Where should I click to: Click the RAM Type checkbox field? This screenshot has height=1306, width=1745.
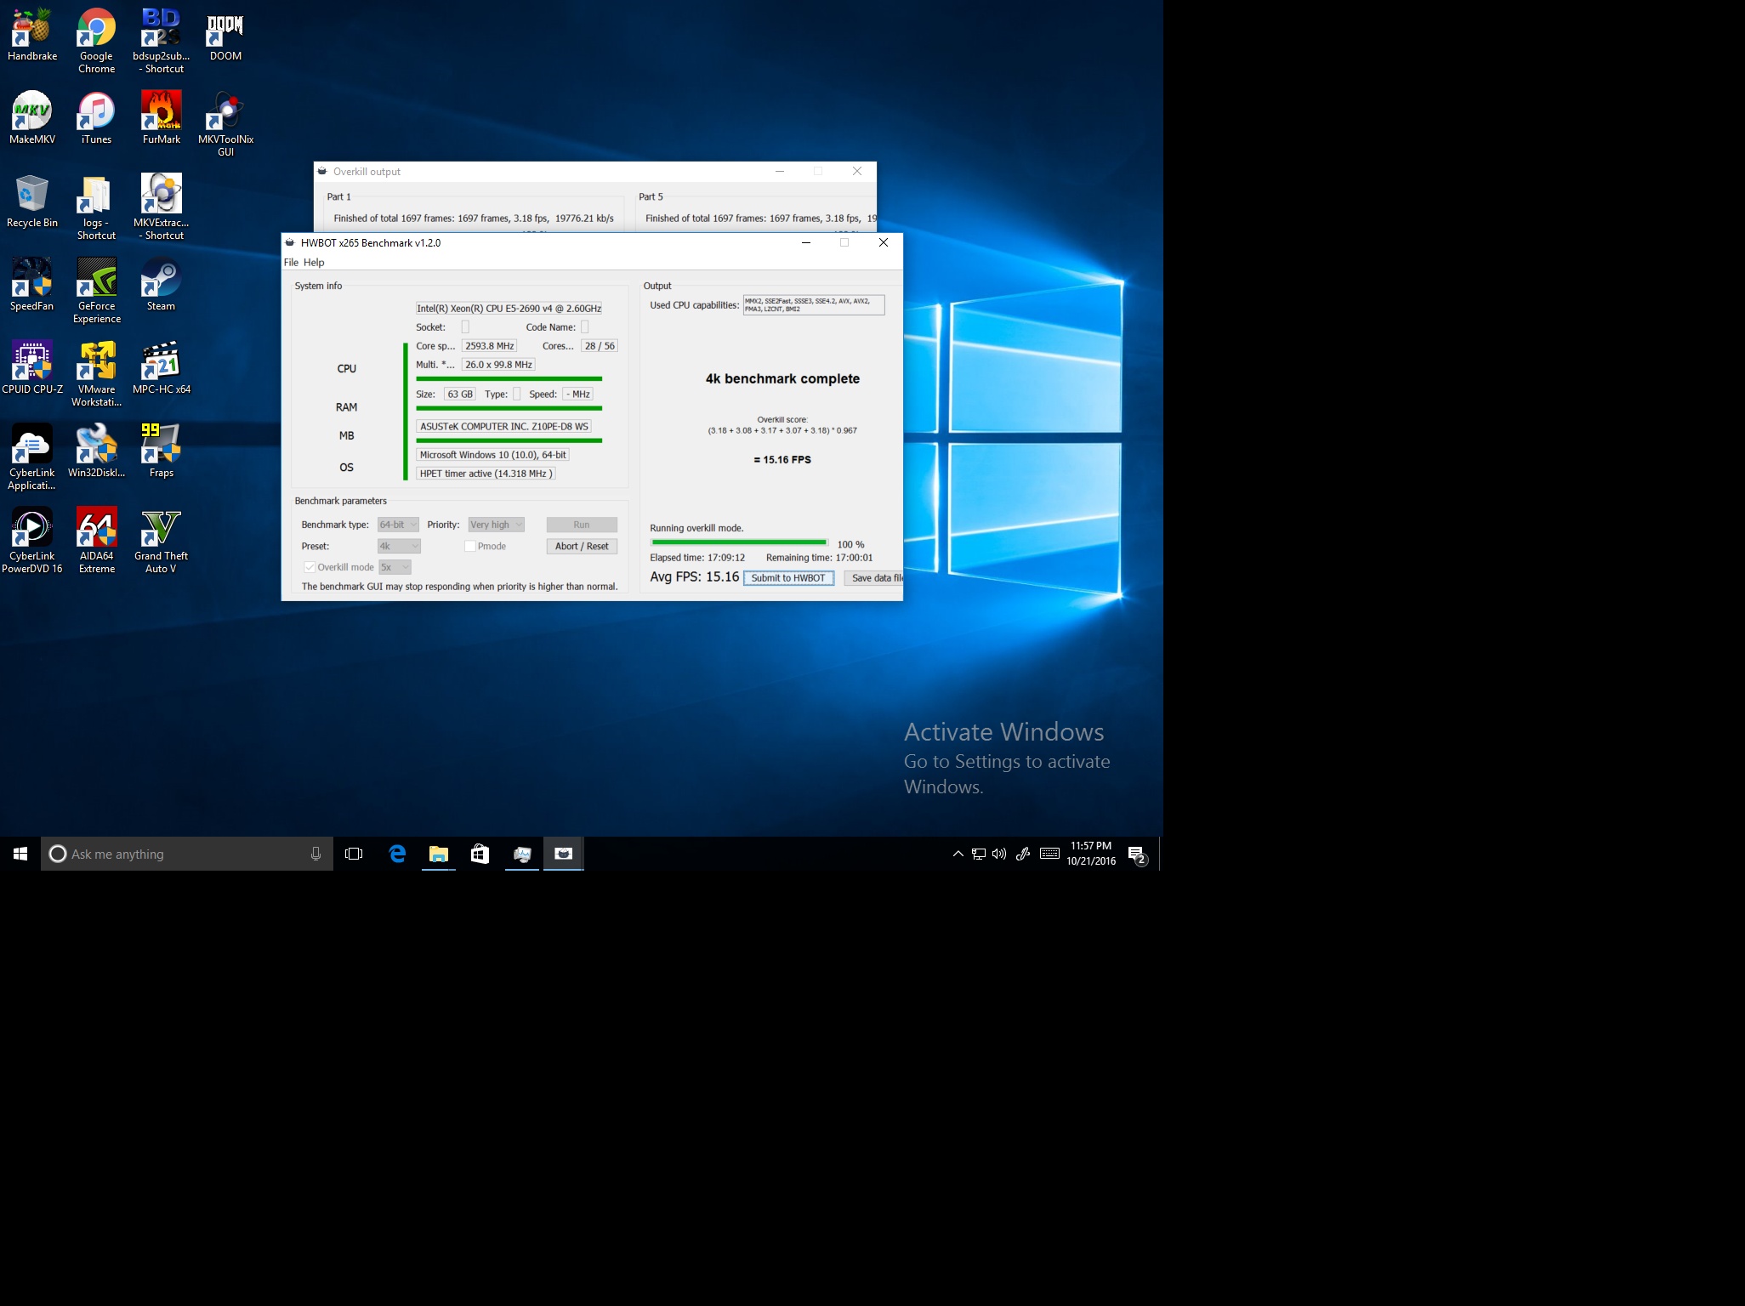pos(517,394)
